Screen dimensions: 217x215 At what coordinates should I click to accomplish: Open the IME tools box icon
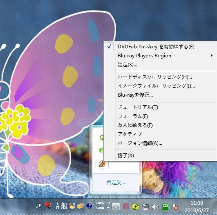tap(81, 206)
